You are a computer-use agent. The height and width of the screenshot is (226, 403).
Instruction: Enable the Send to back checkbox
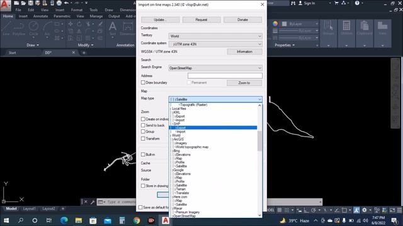[x=143, y=126]
